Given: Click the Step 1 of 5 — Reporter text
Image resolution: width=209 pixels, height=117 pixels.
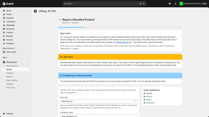Looking at the screenshot, I should tap(71, 23).
